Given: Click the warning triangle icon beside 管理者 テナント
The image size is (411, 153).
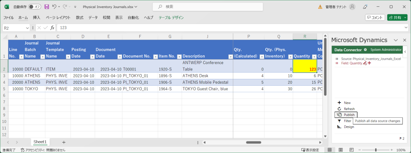Looking at the screenshot, I should pyautogui.click(x=320, y=7).
